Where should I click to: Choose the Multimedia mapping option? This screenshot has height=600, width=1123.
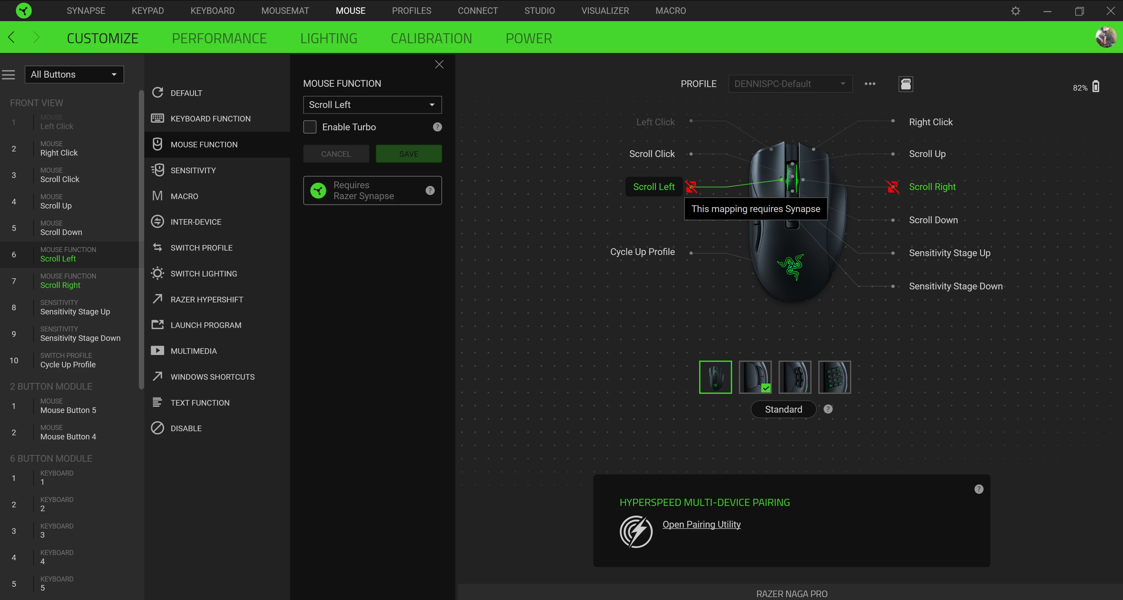point(194,351)
